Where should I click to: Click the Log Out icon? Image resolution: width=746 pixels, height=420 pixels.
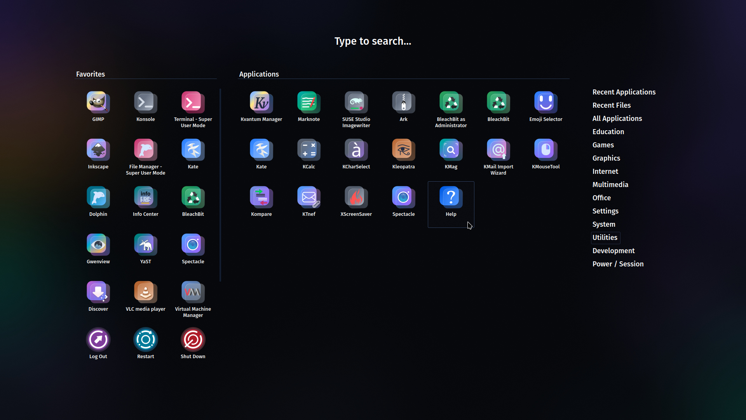[x=98, y=339]
